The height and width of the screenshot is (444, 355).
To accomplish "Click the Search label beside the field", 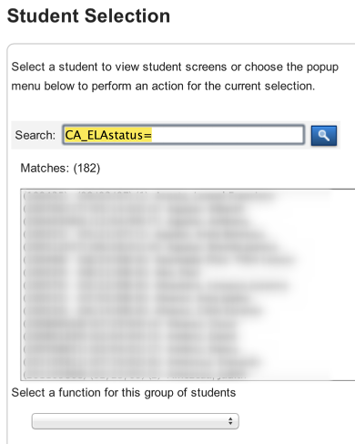I will (x=35, y=135).
